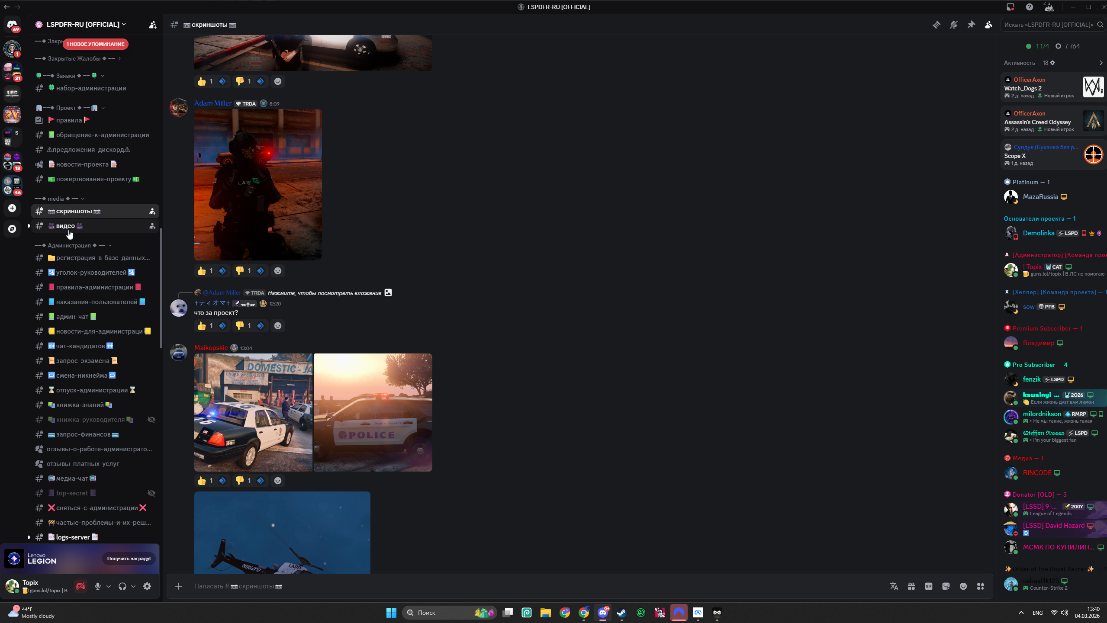Click the Add a Server plus icon
This screenshot has width=1107, height=623.
[12, 208]
